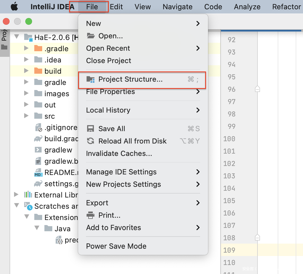This screenshot has height=274, width=303.
Task: Toggle Power Save Mode
Action: pos(143,246)
